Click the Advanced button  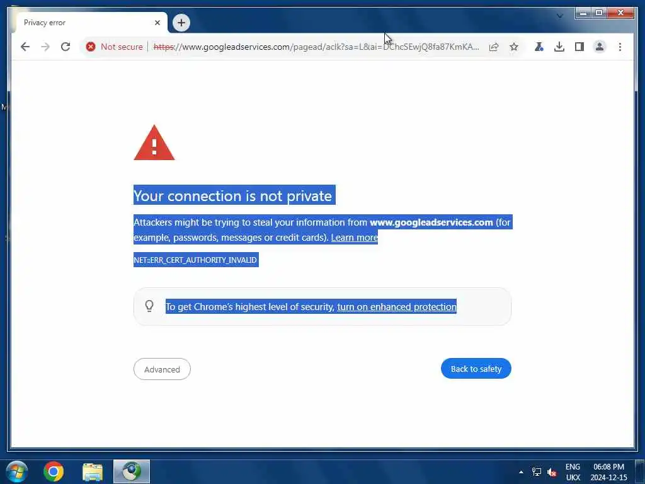162,369
